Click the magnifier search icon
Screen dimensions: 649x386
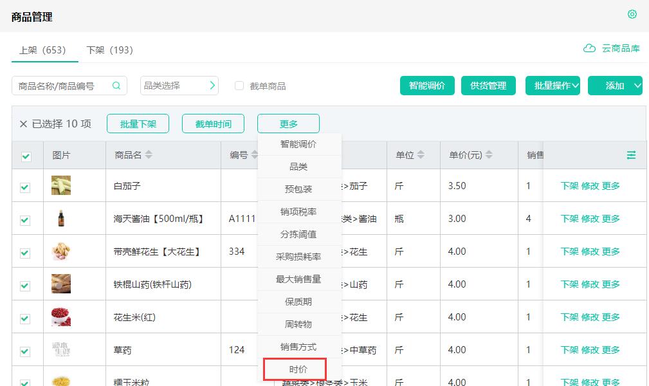pyautogui.click(x=116, y=85)
